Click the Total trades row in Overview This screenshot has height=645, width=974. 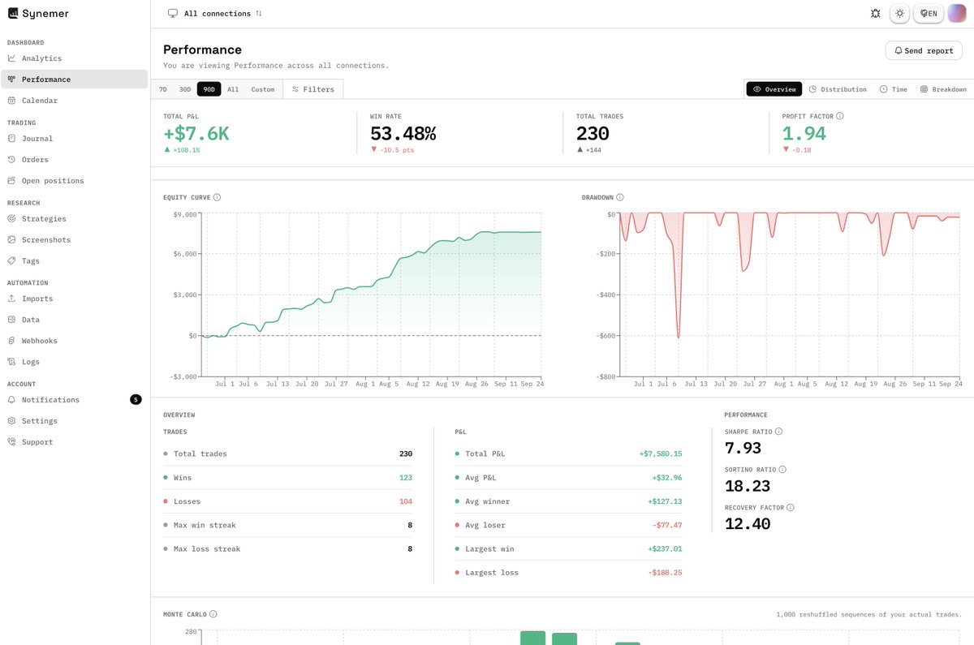click(288, 454)
